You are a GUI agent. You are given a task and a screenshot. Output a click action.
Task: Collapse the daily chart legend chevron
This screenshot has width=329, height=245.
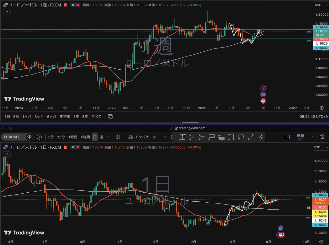click(7, 154)
